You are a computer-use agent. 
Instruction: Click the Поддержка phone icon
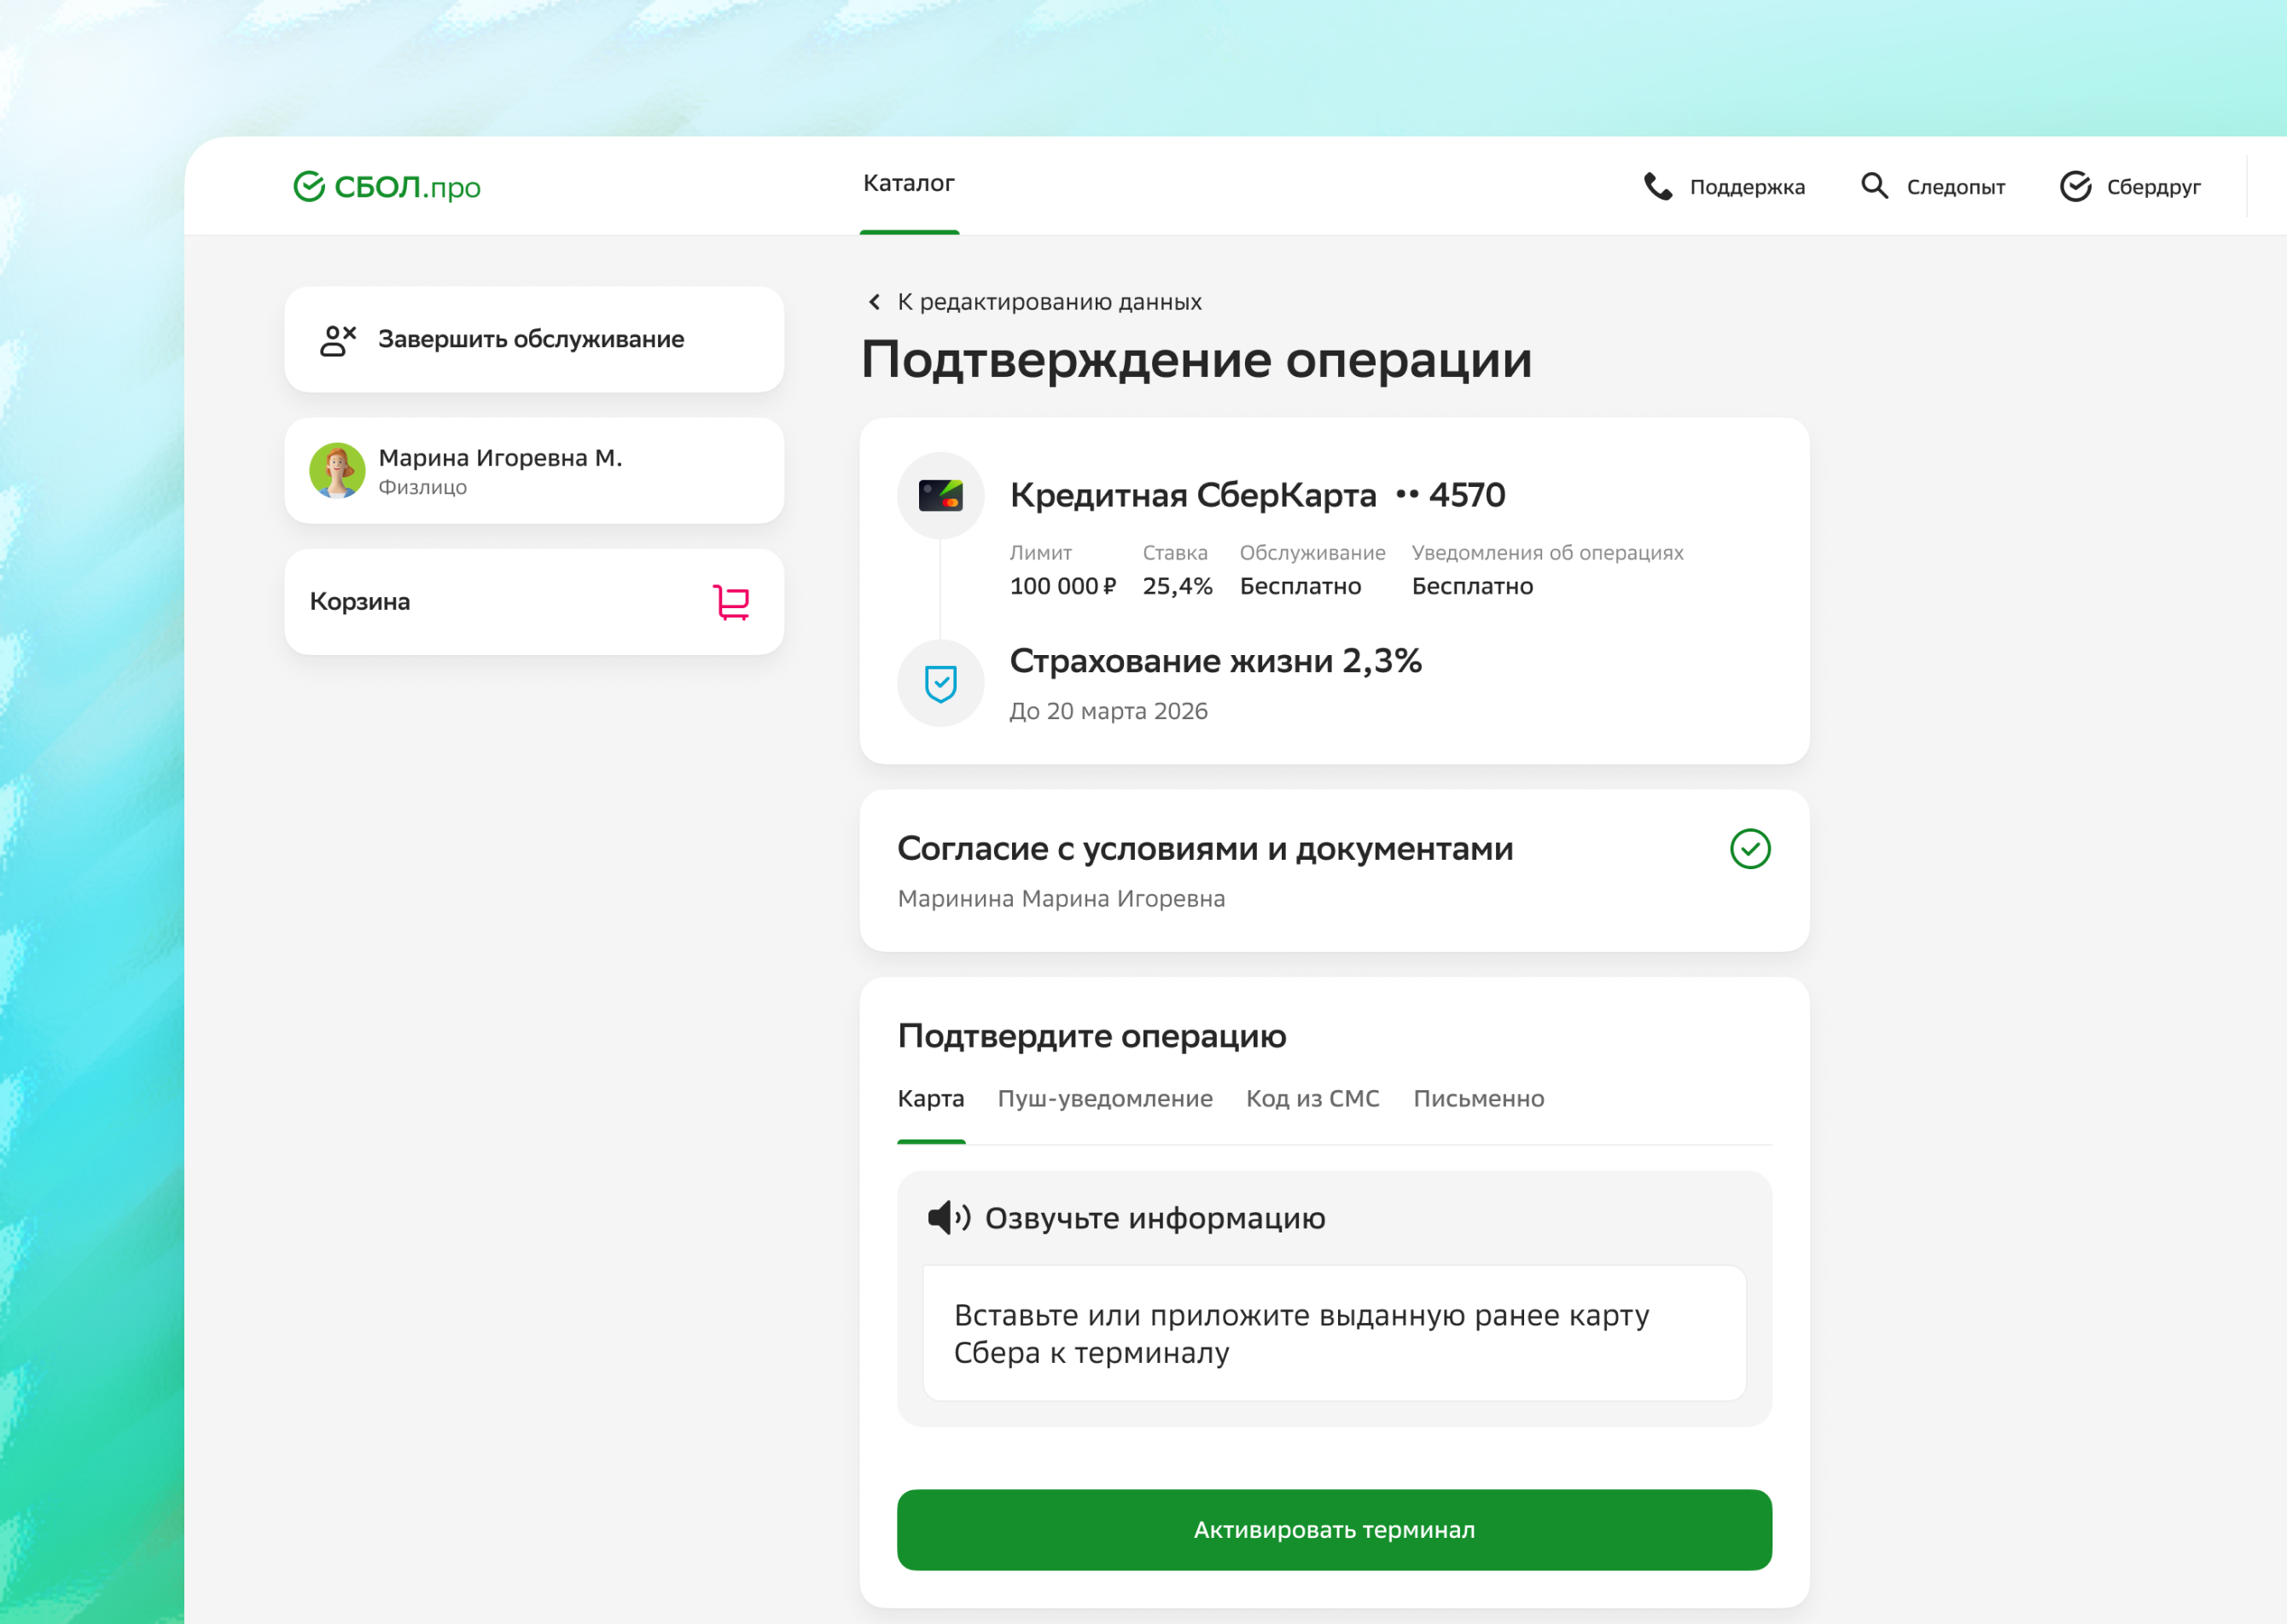point(1658,187)
